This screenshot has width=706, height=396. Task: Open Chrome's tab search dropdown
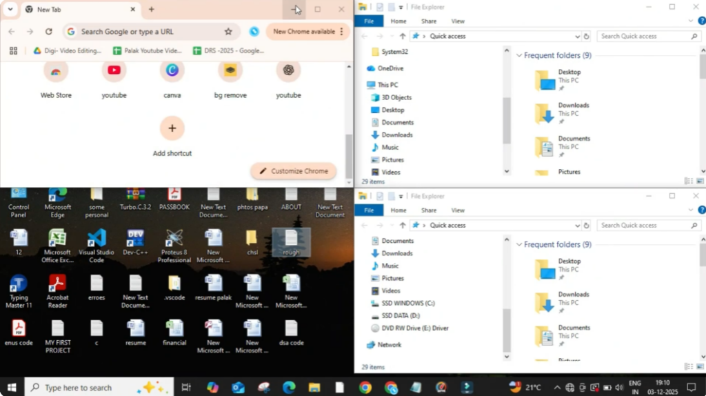tap(10, 10)
